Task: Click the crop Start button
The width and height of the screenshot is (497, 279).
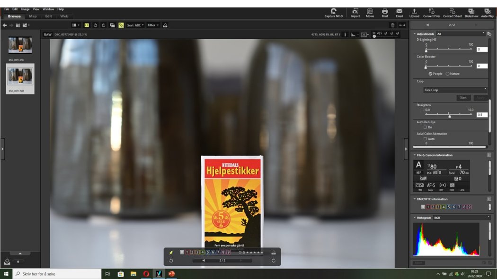Action: (x=463, y=98)
